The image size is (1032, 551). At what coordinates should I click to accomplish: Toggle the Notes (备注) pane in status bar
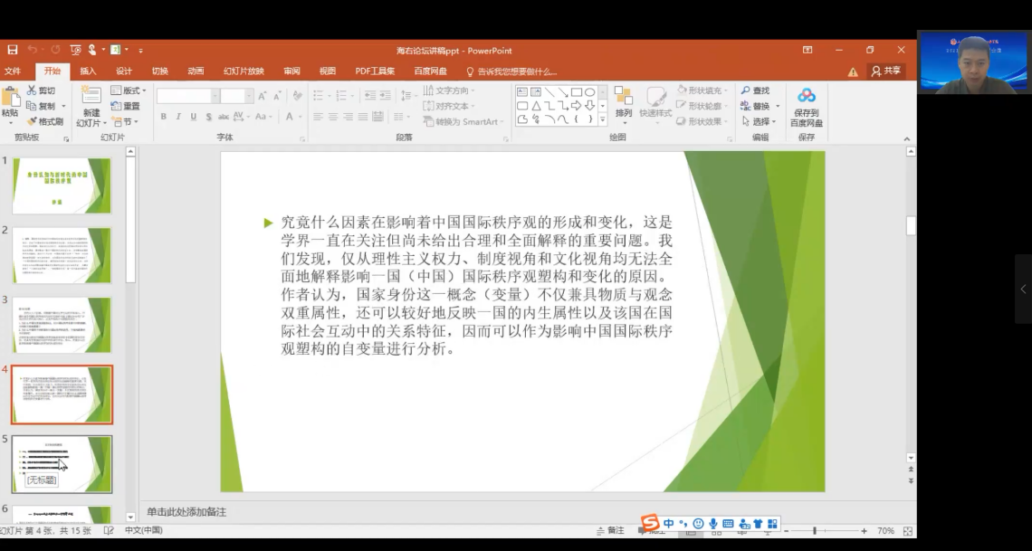(610, 530)
